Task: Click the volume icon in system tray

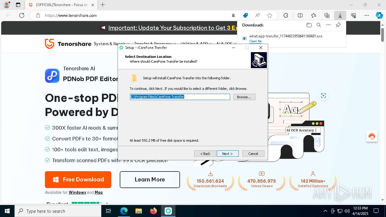Action: point(347,211)
